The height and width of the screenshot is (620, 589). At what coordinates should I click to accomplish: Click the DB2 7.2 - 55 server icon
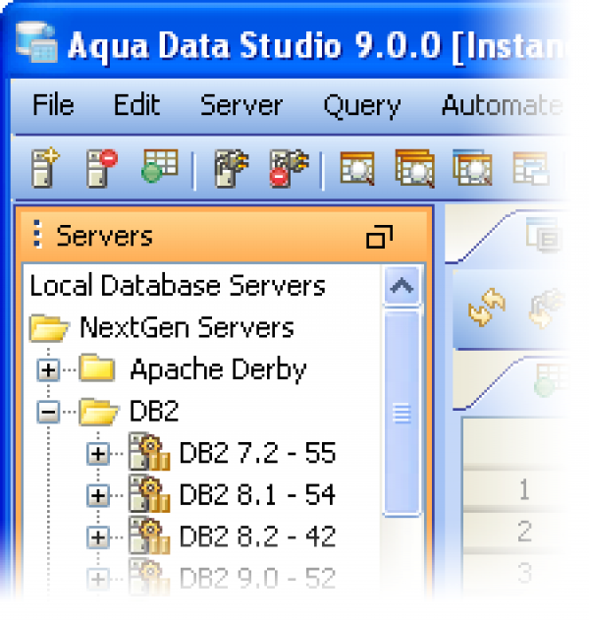(x=150, y=452)
